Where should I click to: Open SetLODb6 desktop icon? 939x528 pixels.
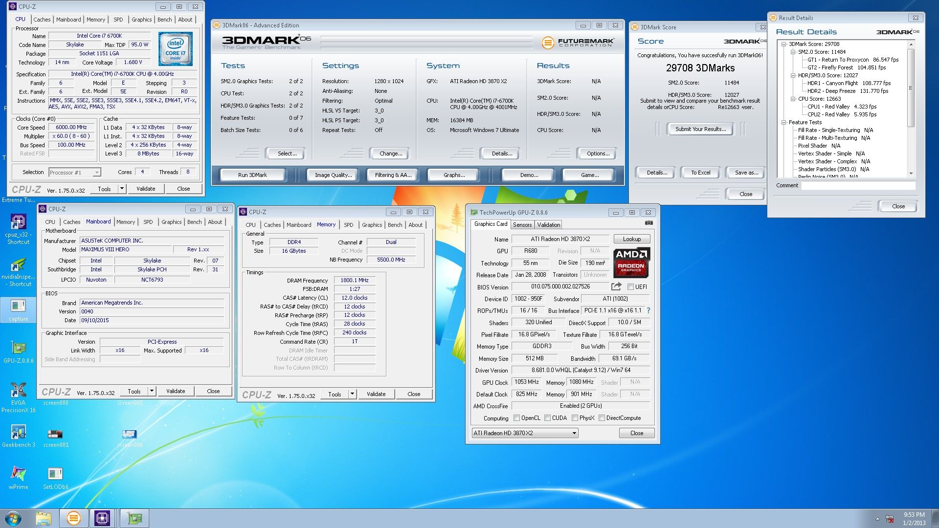[55, 478]
